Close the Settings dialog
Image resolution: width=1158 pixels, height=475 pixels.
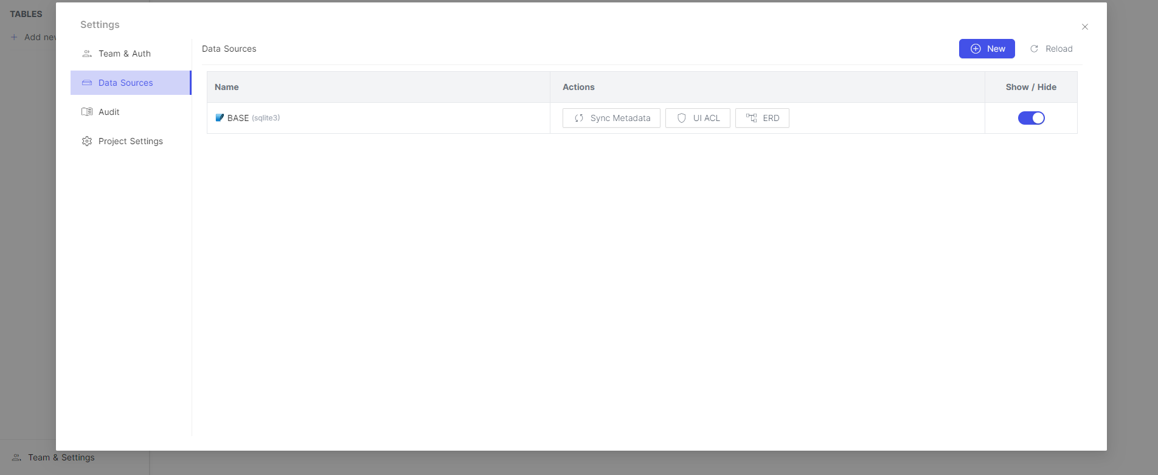[x=1084, y=27]
